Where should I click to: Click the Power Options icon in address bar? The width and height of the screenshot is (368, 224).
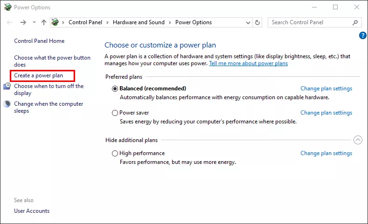55,22
